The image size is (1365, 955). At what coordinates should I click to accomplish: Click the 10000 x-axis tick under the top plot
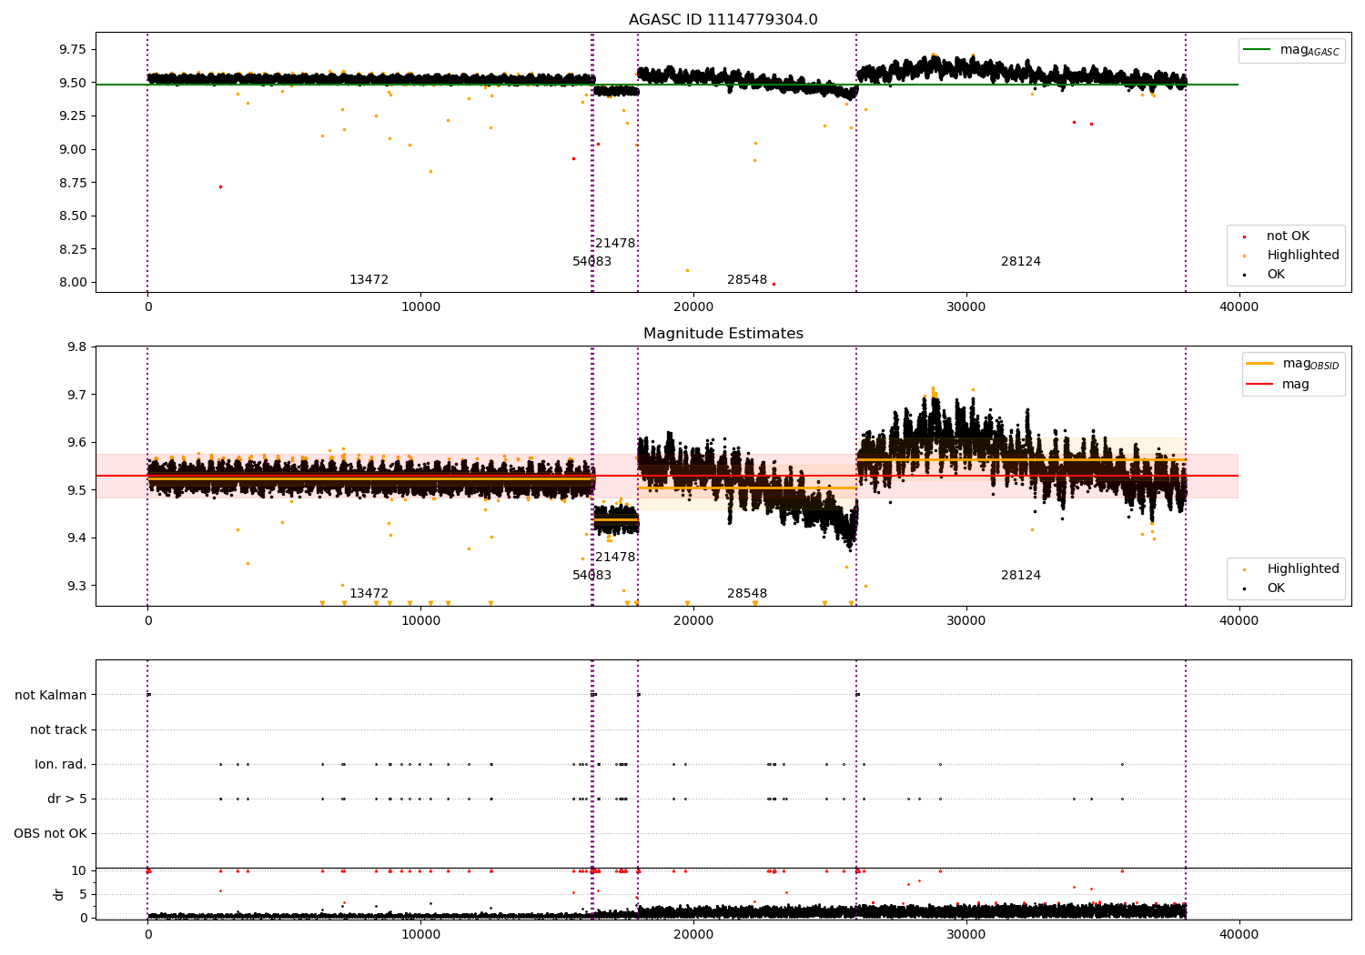click(x=420, y=307)
